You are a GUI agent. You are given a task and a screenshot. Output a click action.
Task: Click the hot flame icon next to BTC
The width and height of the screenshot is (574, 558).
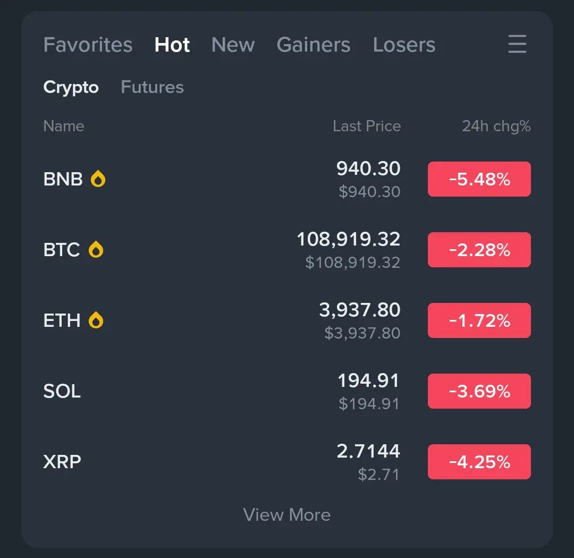(x=96, y=249)
